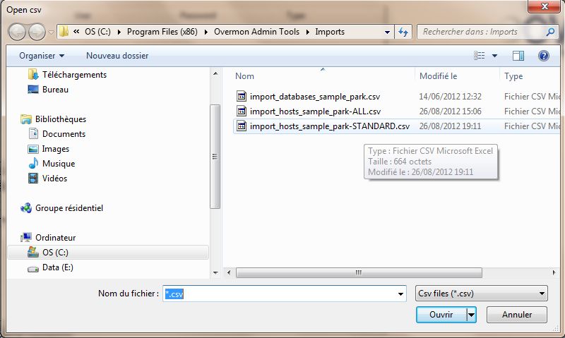Open Musique library
The image size is (565, 338).
59,164
